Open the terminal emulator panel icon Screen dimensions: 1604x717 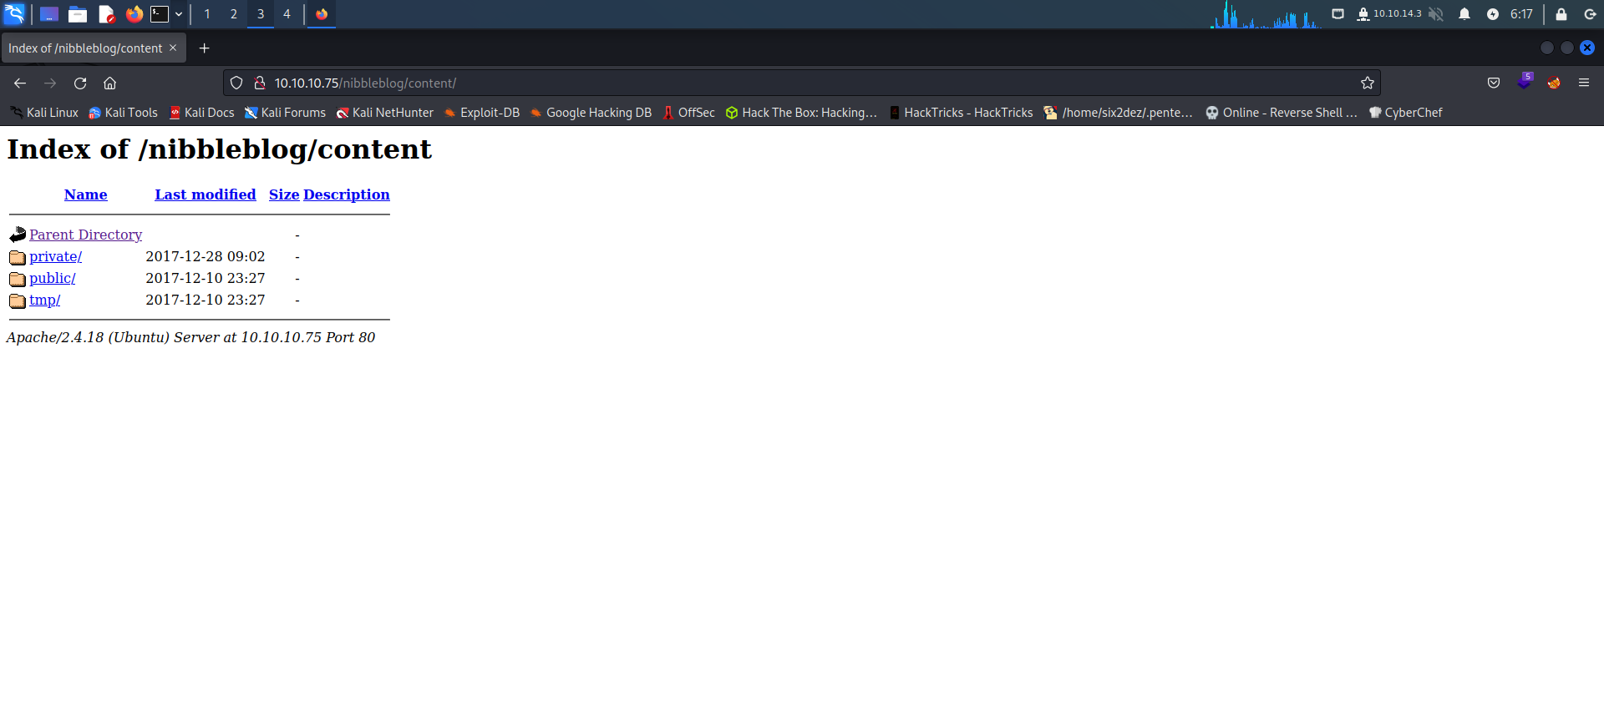point(160,14)
